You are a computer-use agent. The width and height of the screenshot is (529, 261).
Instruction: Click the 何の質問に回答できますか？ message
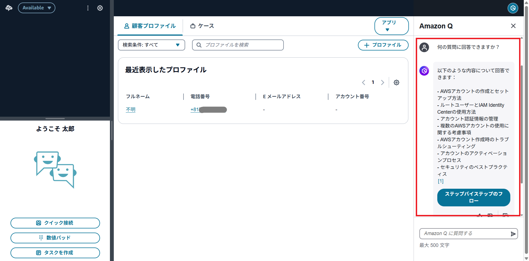click(x=468, y=47)
